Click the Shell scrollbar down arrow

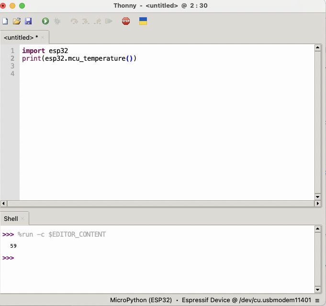point(317,289)
